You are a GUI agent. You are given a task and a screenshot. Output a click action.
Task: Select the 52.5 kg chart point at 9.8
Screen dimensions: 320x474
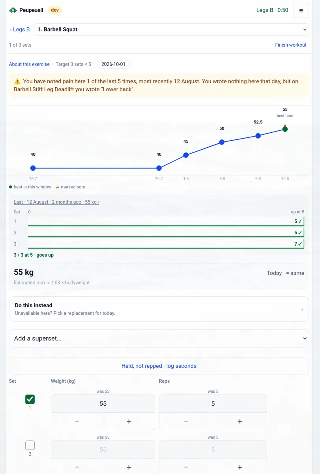tap(258, 136)
